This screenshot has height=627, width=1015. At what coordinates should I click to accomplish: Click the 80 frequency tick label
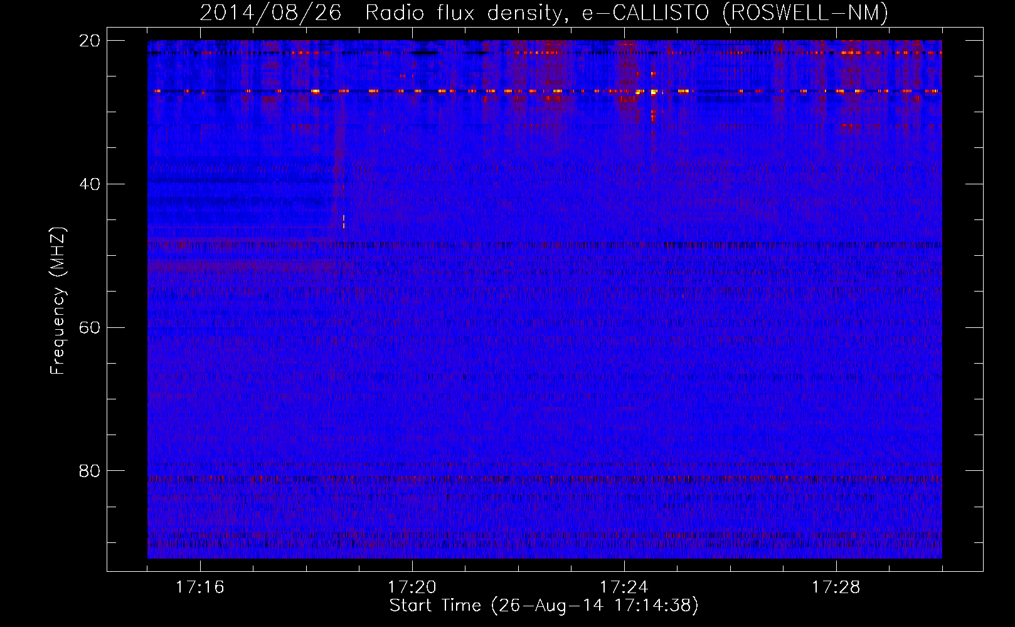click(89, 471)
